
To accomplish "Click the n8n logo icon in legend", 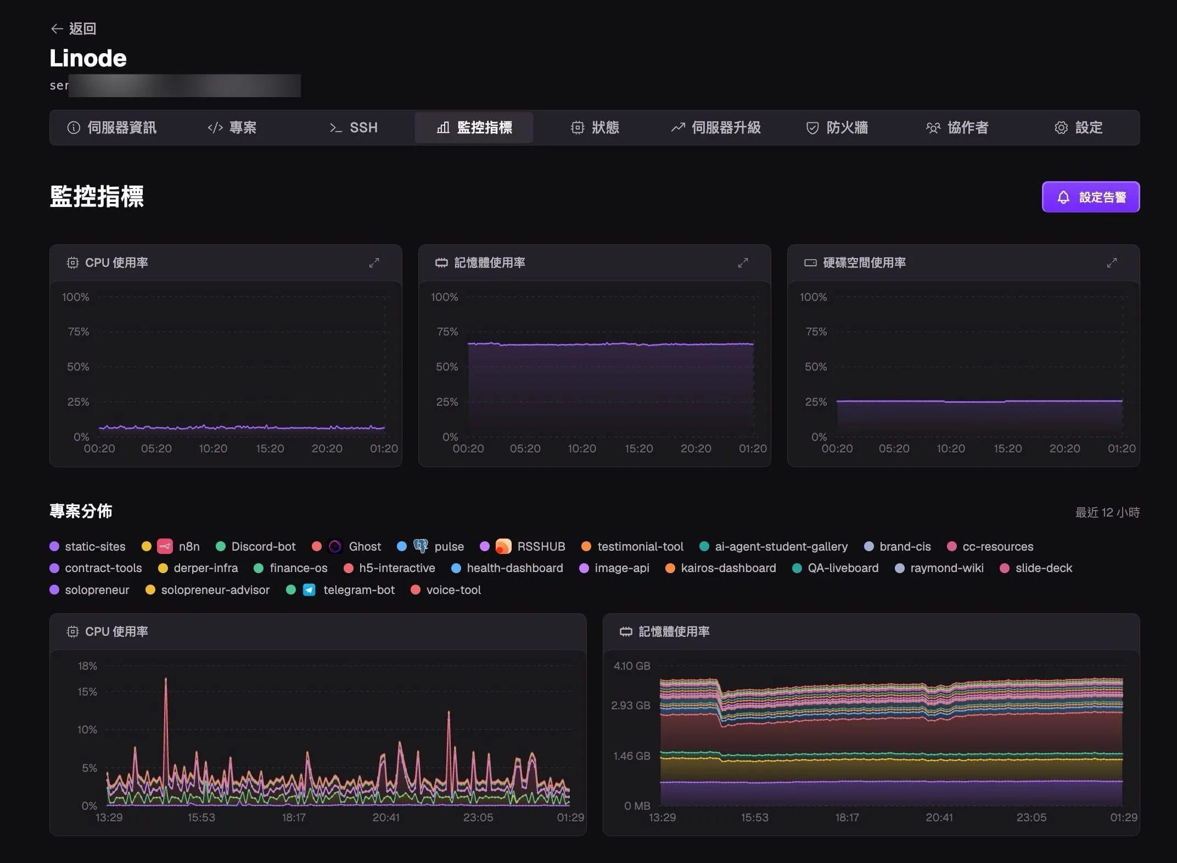I will tap(165, 546).
